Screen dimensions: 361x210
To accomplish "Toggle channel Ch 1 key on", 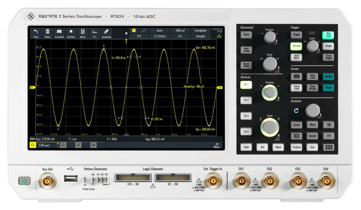I will click(x=246, y=85).
